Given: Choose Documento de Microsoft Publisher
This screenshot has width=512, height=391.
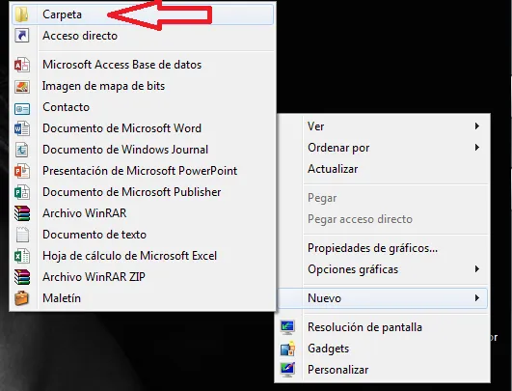Looking at the screenshot, I should coord(143,192).
